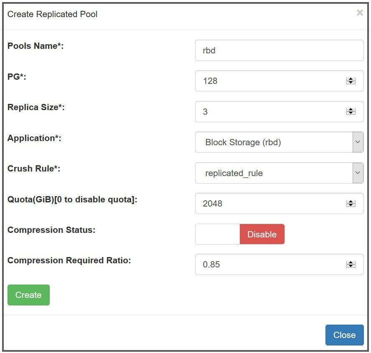371x353 pixels.
Task: Create the replicated pool
Action: tap(28, 295)
